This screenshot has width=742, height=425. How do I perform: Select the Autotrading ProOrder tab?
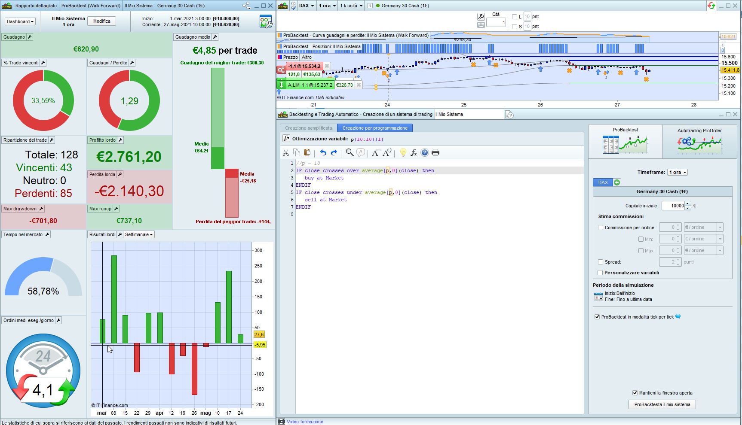point(699,141)
